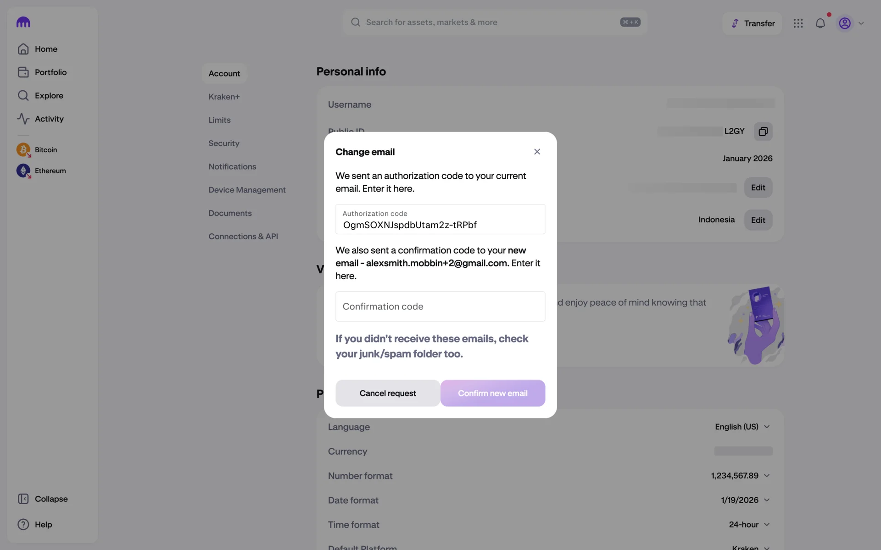Expand the Language dropdown
The image size is (881, 550).
click(742, 427)
